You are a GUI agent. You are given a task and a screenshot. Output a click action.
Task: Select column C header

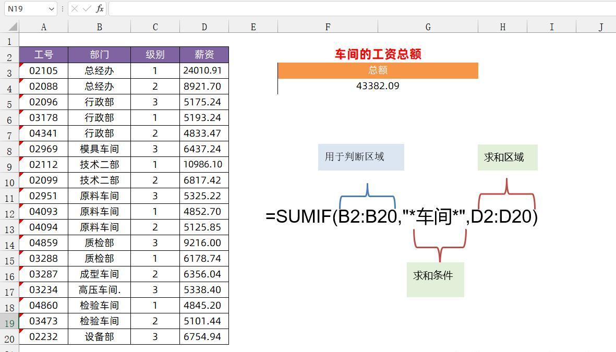(x=155, y=27)
